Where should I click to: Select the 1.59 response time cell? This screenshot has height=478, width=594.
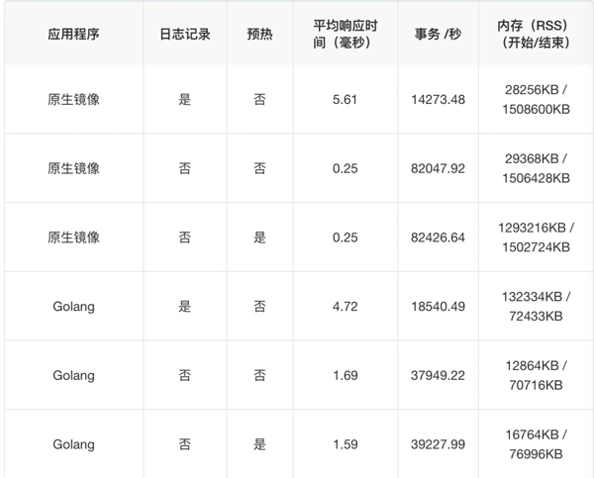tap(346, 444)
